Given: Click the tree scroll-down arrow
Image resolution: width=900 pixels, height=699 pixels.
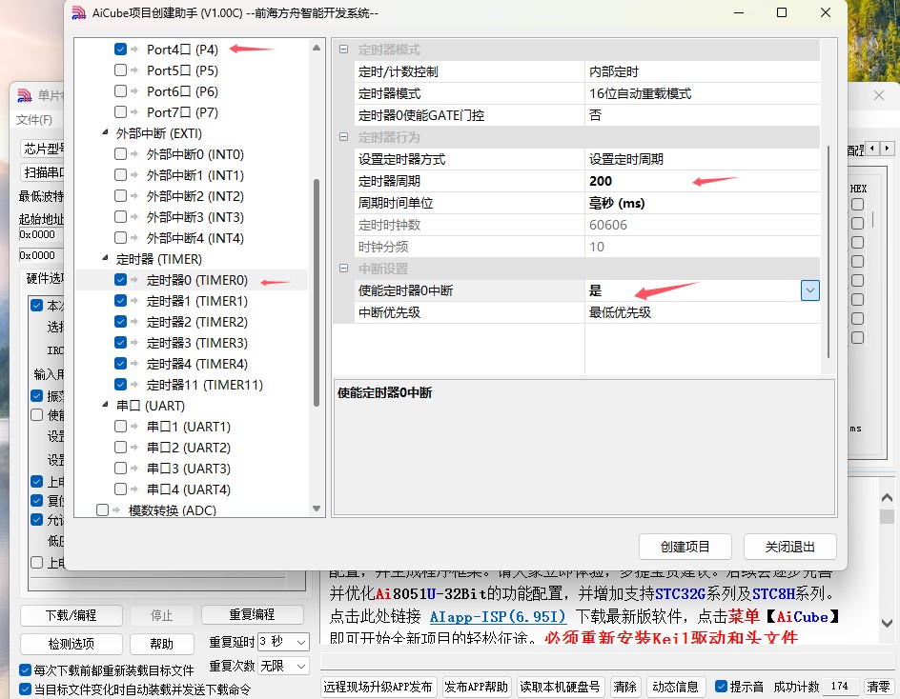Looking at the screenshot, I should (x=317, y=508).
